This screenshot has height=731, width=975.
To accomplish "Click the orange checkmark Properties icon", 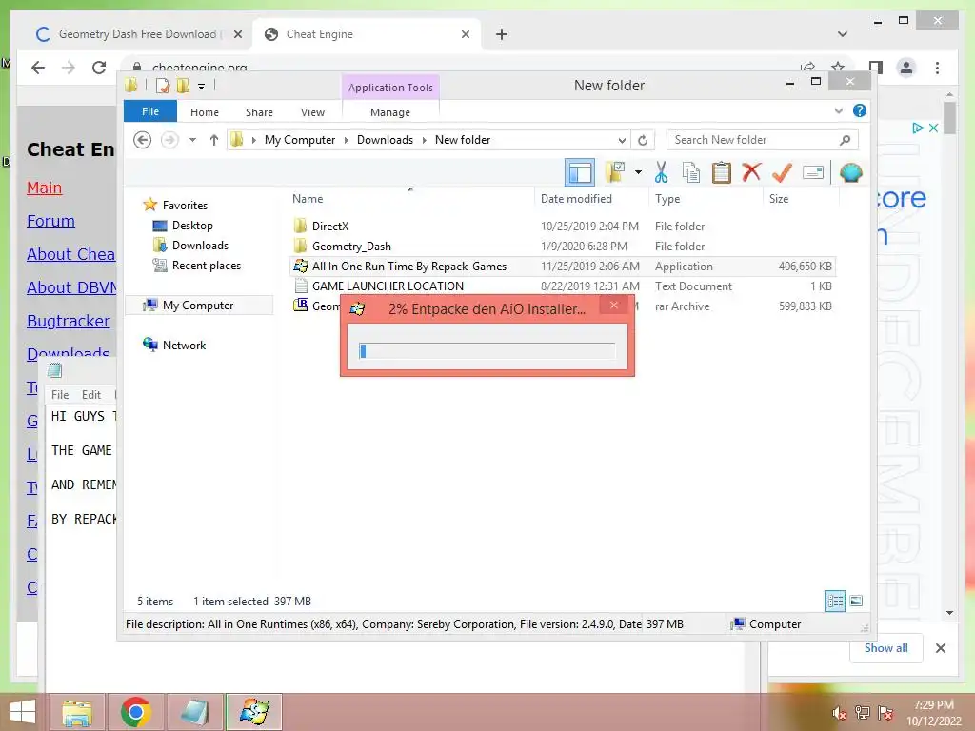I will (782, 172).
